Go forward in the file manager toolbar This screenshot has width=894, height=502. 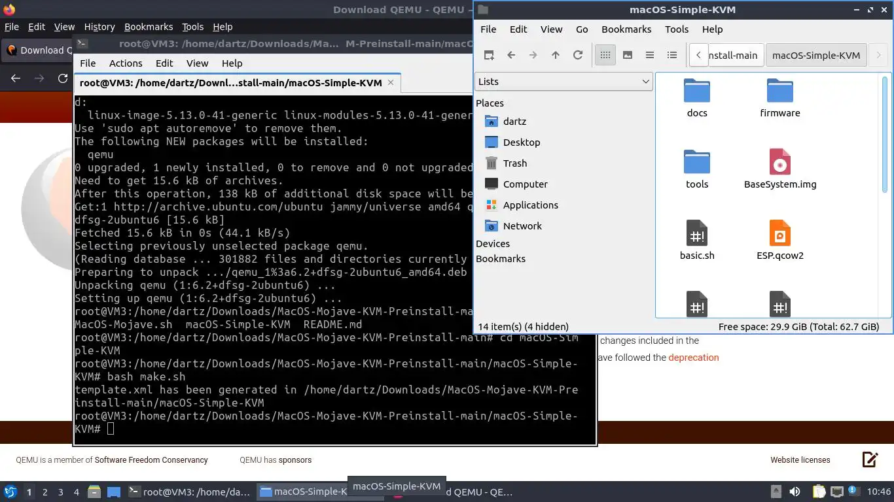pyautogui.click(x=533, y=55)
